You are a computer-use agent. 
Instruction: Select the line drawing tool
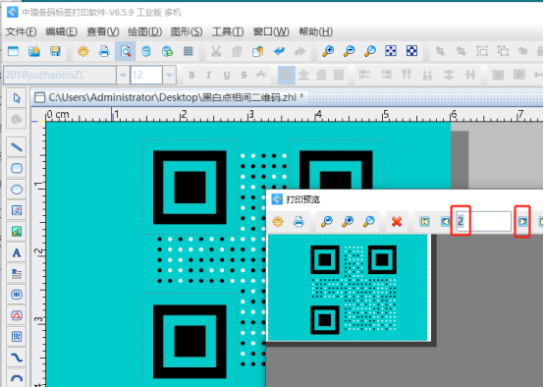[x=17, y=147]
